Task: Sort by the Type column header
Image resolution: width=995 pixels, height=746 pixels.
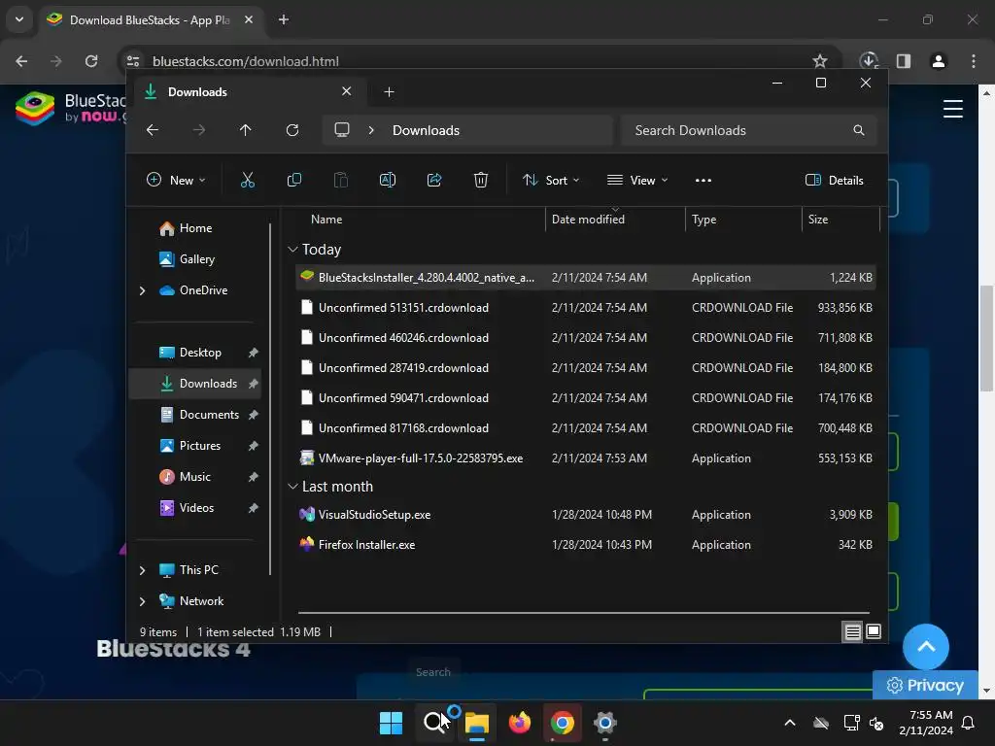Action: (743, 220)
